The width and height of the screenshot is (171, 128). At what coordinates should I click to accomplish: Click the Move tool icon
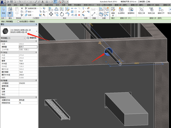[51, 14]
